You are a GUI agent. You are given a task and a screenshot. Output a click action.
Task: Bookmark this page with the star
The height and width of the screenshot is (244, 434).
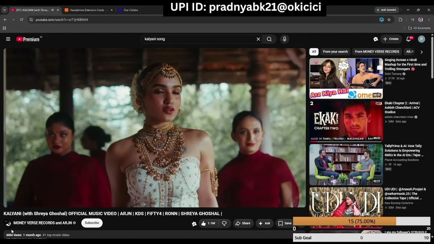coord(389,20)
